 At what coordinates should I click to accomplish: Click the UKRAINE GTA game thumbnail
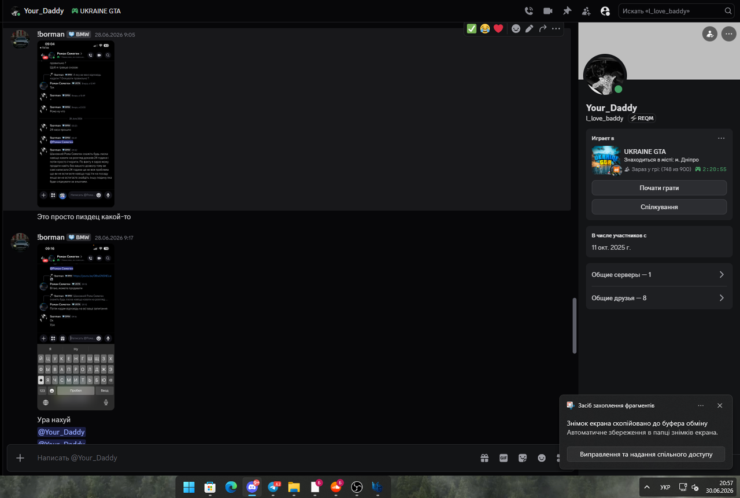click(606, 160)
